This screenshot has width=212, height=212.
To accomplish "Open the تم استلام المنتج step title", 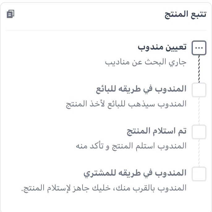I will pyautogui.click(x=157, y=131).
